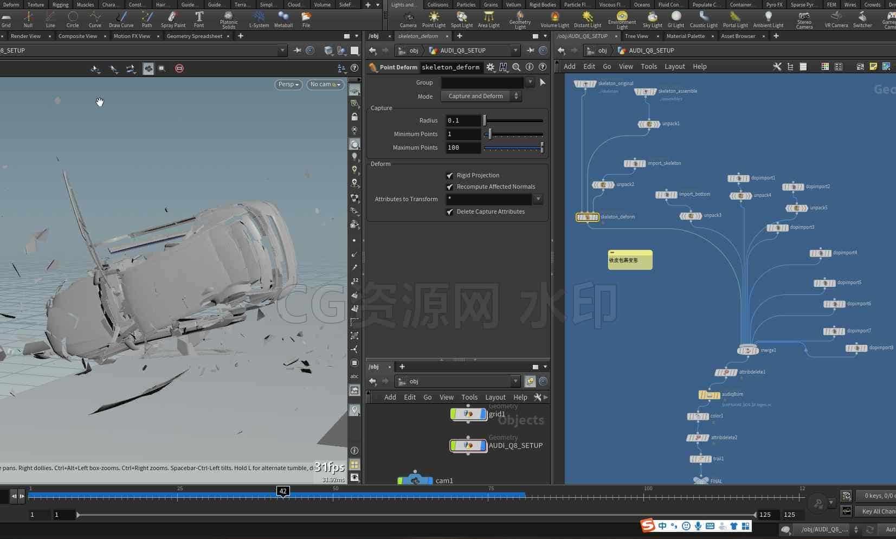Image resolution: width=896 pixels, height=539 pixels.
Task: Expand the Group field dropdown arrow
Action: [x=530, y=82]
